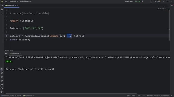Open the Problems sidebar icon
The image size is (174, 97).
2,88
